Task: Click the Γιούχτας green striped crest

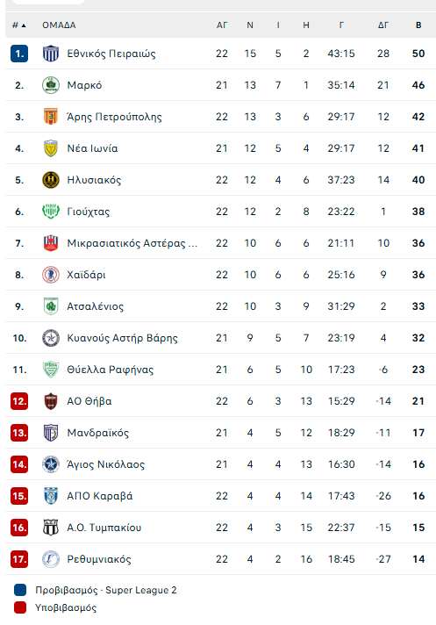Action: click(51, 212)
